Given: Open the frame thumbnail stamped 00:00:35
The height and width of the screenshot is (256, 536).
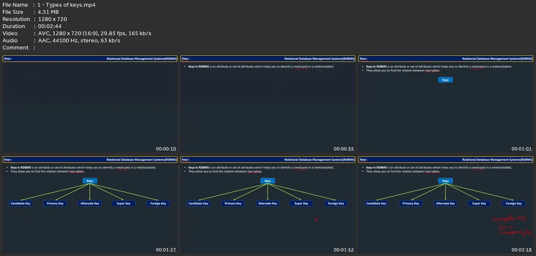Looking at the screenshot, I should [x=268, y=104].
